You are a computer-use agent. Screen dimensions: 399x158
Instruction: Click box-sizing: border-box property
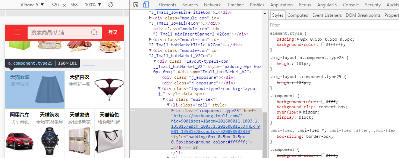coord(305,137)
